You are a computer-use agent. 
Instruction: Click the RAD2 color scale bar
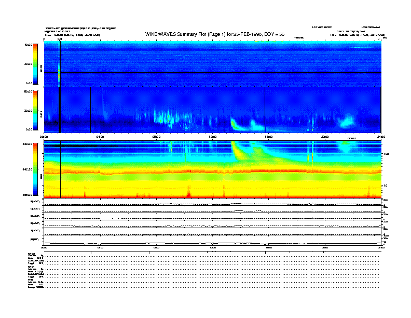[35, 64]
